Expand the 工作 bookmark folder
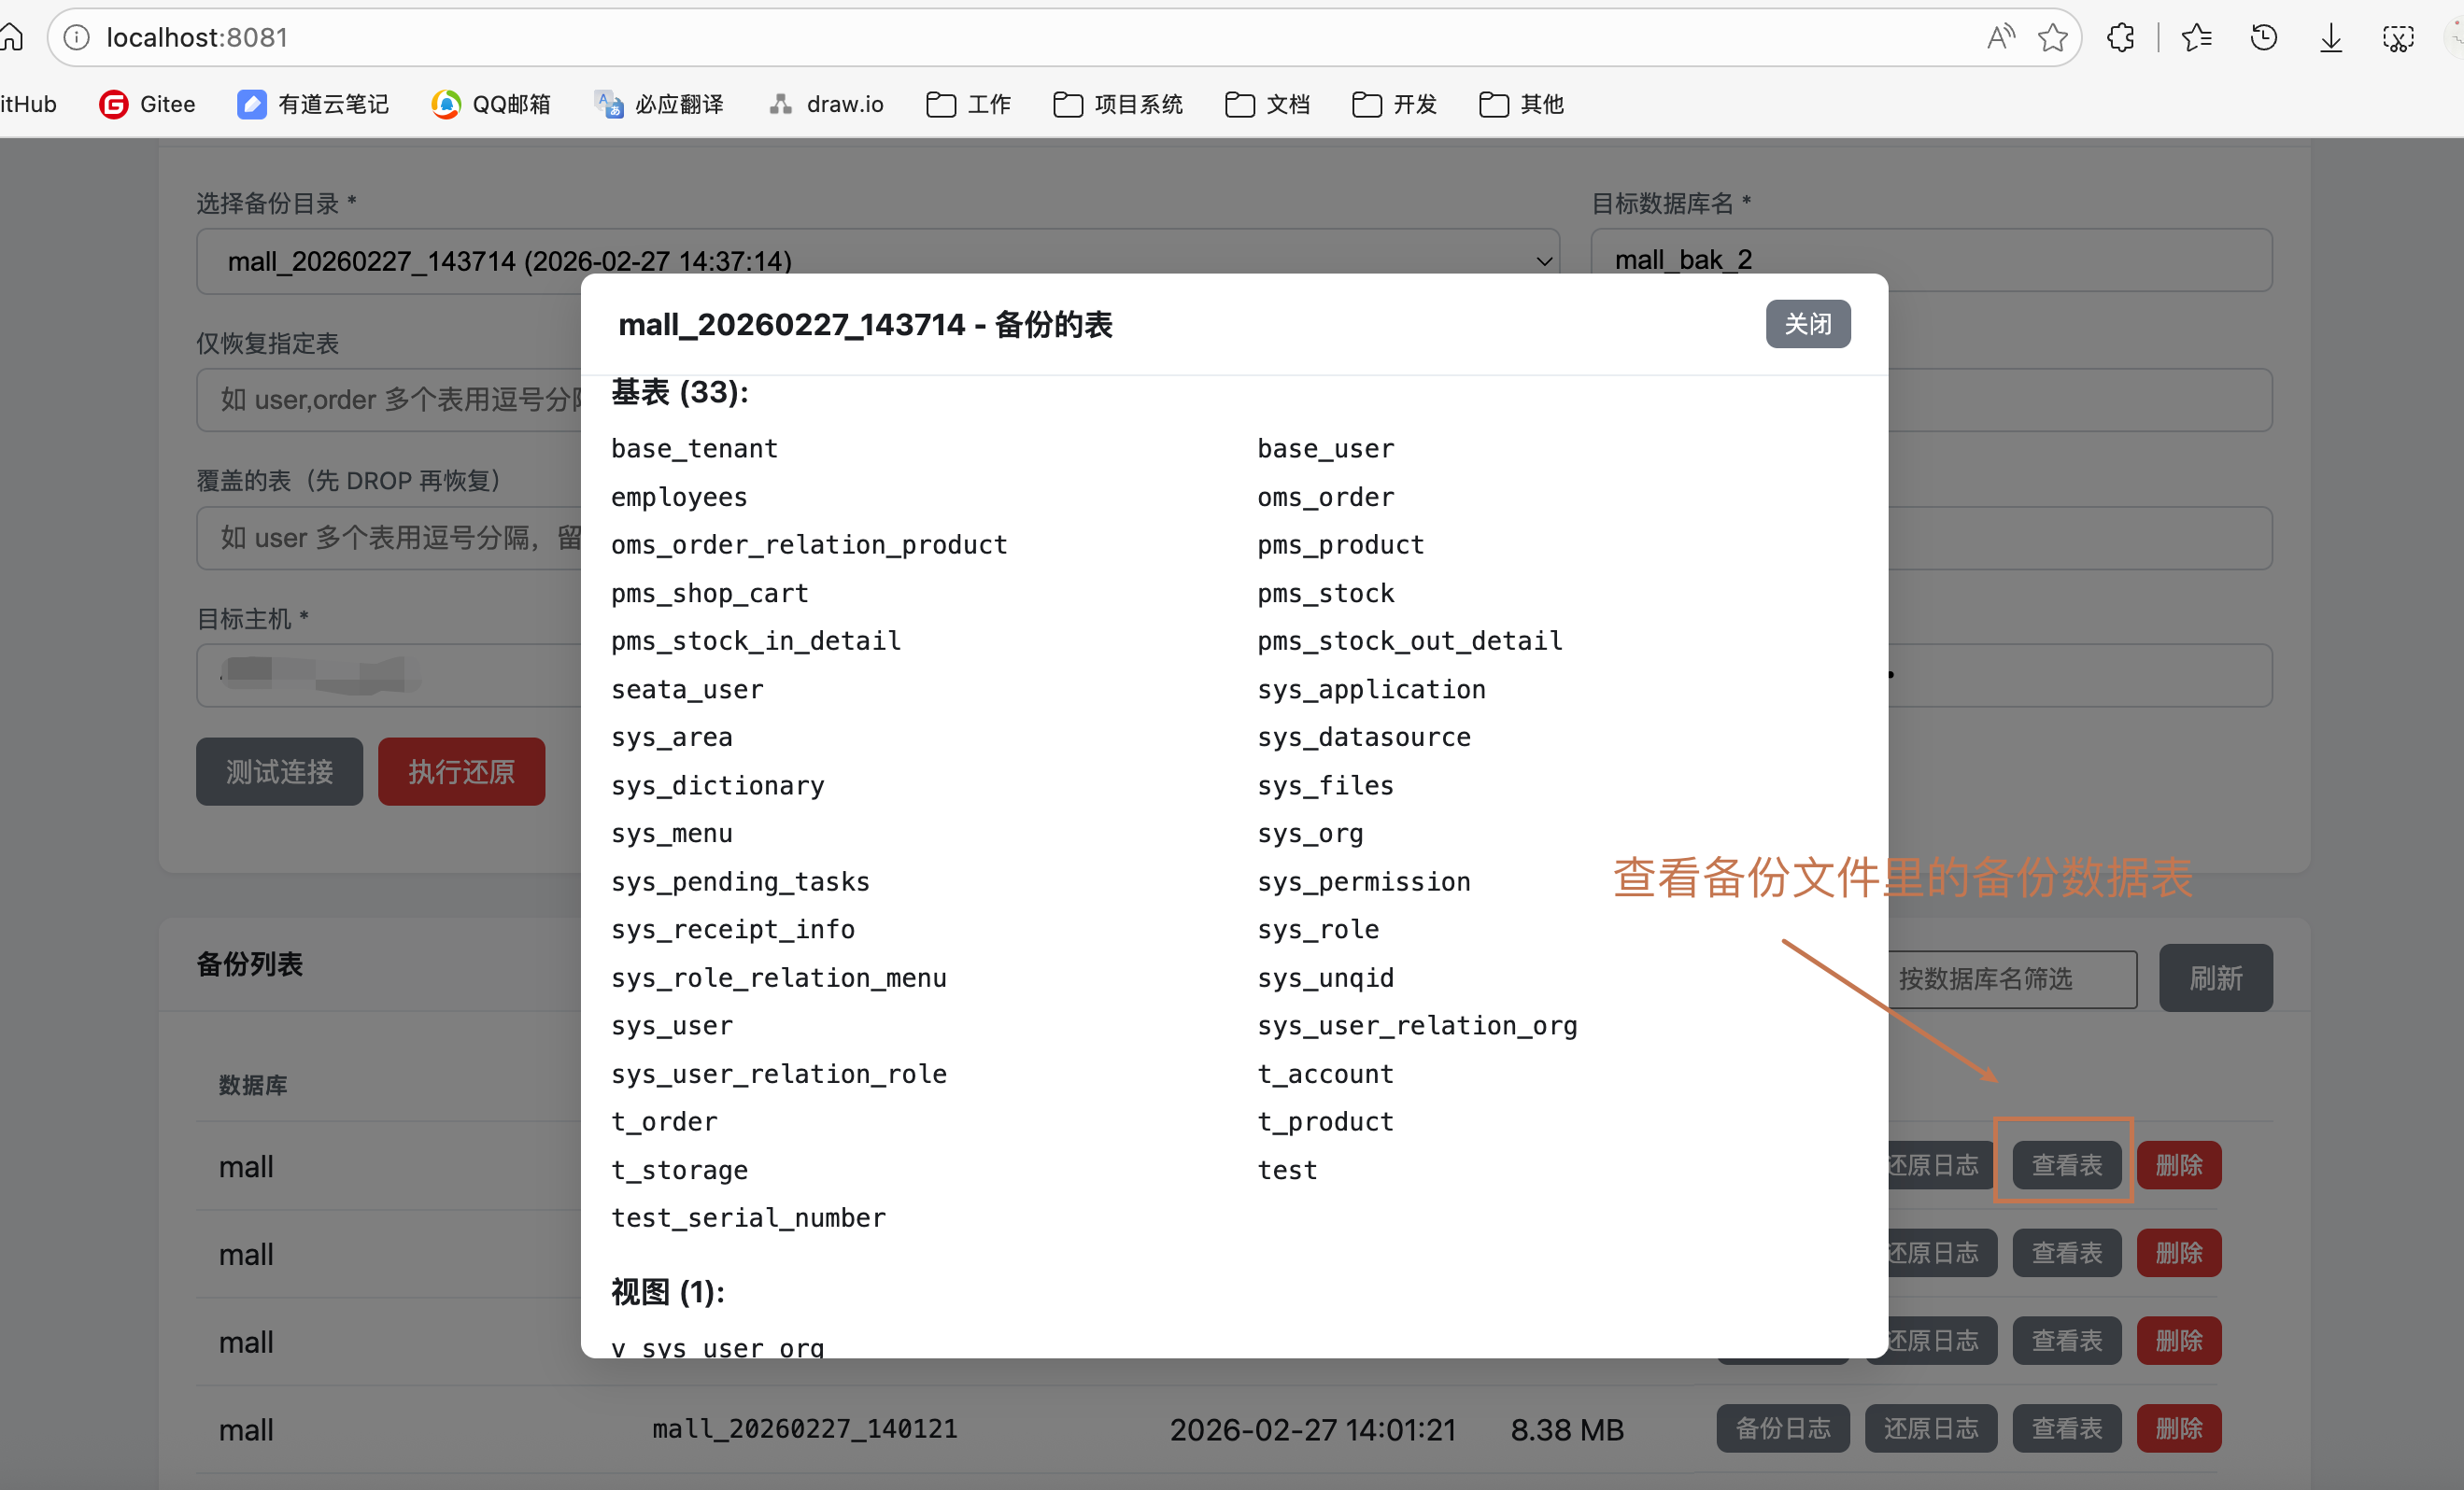This screenshot has height=1490, width=2464. [968, 104]
